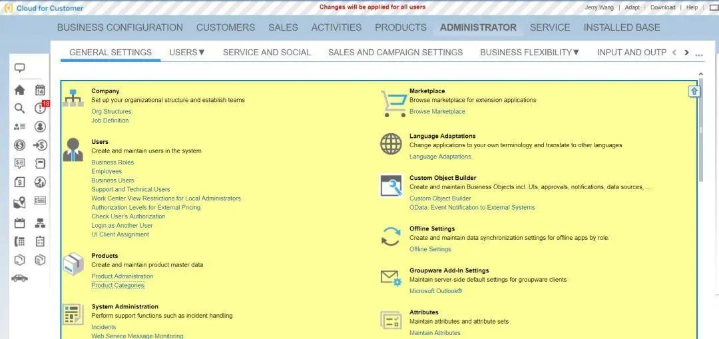719x339 pixels.
Task: Open Help in the top bar
Action: [x=692, y=8]
